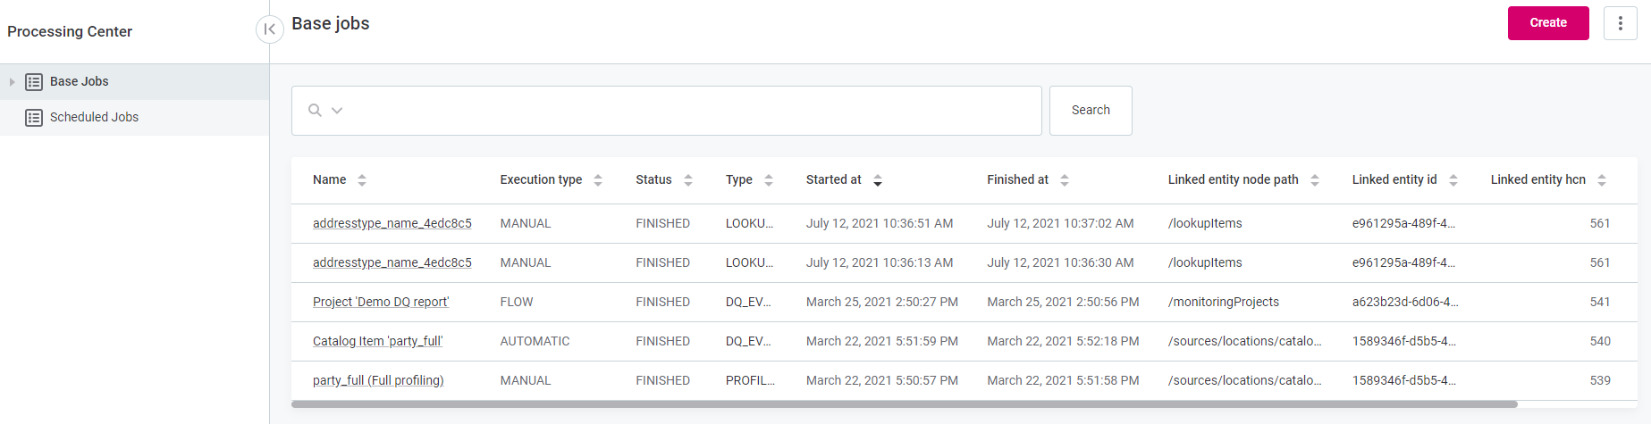Collapse the Processing Center sidebar
This screenshot has width=1651, height=424.
tap(269, 29)
